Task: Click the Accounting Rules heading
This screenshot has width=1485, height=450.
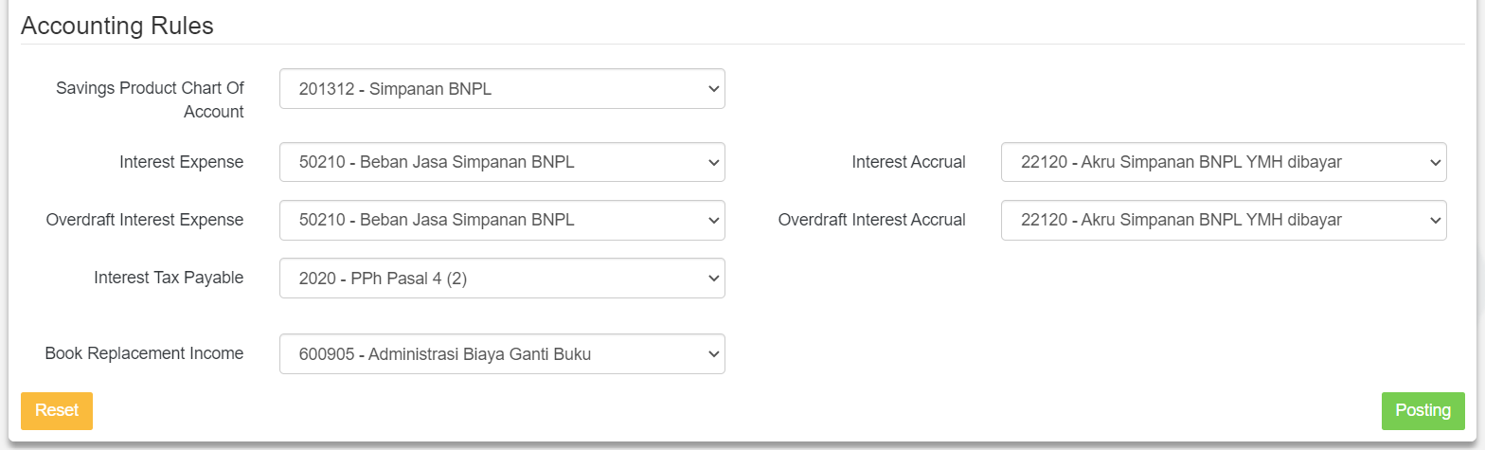Action: [117, 27]
